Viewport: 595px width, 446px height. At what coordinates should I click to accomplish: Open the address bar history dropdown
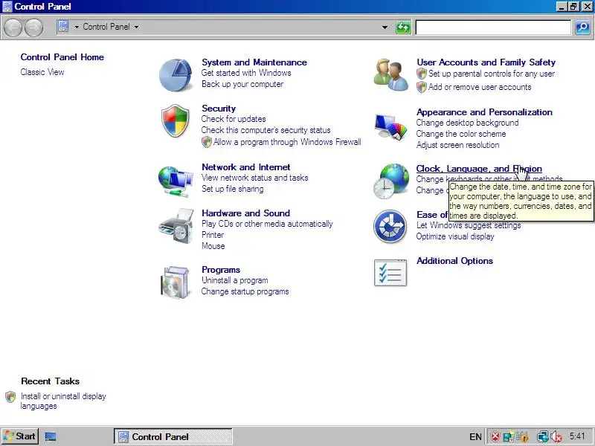pos(385,28)
